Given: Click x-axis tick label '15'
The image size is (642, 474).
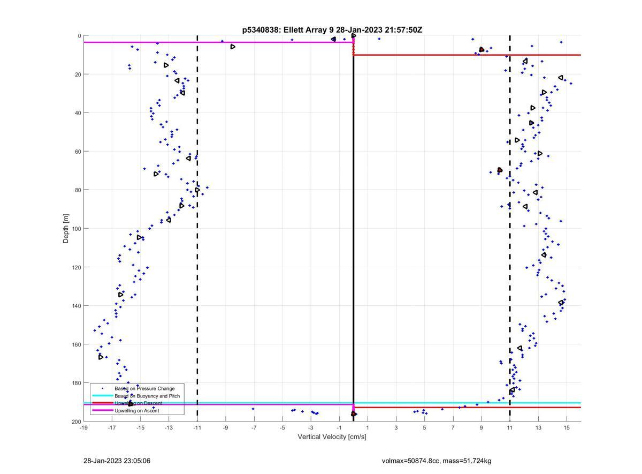Looking at the screenshot, I should (x=567, y=428).
